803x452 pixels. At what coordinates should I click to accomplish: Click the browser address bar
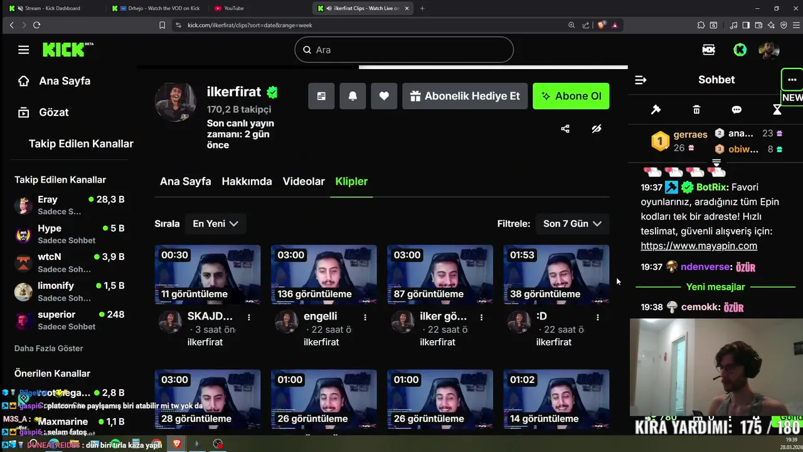coord(370,25)
